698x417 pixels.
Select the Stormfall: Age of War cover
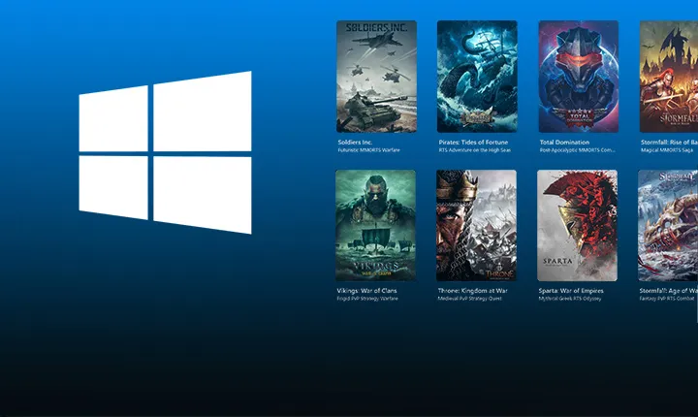[669, 225]
